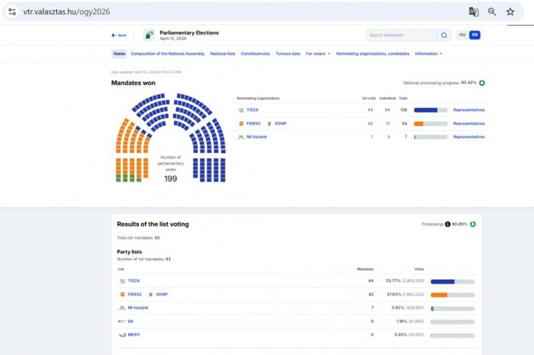Expand the Information dropdown menu
The width and height of the screenshot is (534, 355).
coord(428,54)
